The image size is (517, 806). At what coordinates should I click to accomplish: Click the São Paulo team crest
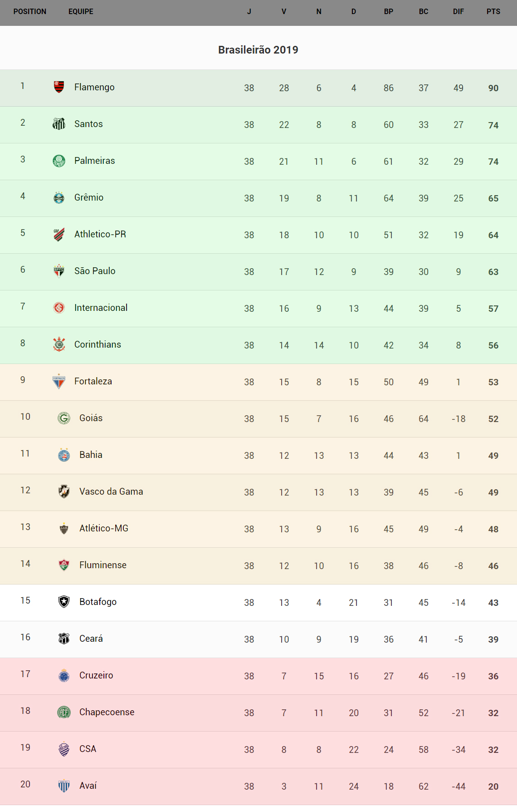click(x=59, y=271)
